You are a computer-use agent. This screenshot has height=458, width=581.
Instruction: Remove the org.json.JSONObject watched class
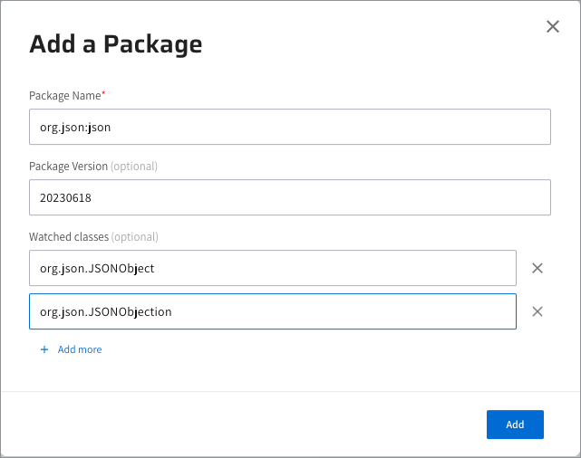click(x=537, y=268)
